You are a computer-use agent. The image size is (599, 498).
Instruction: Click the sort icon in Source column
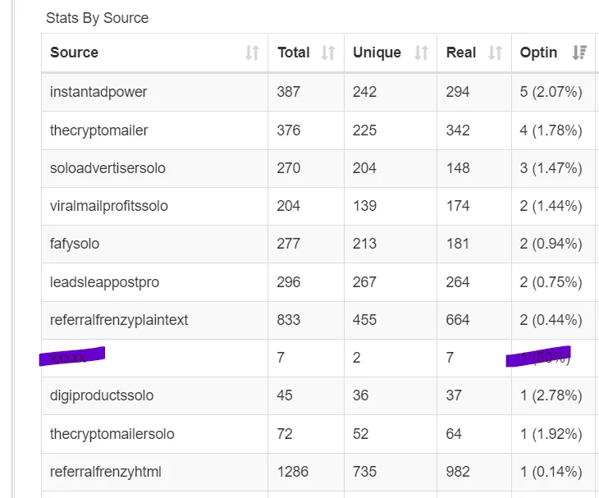[x=252, y=53]
